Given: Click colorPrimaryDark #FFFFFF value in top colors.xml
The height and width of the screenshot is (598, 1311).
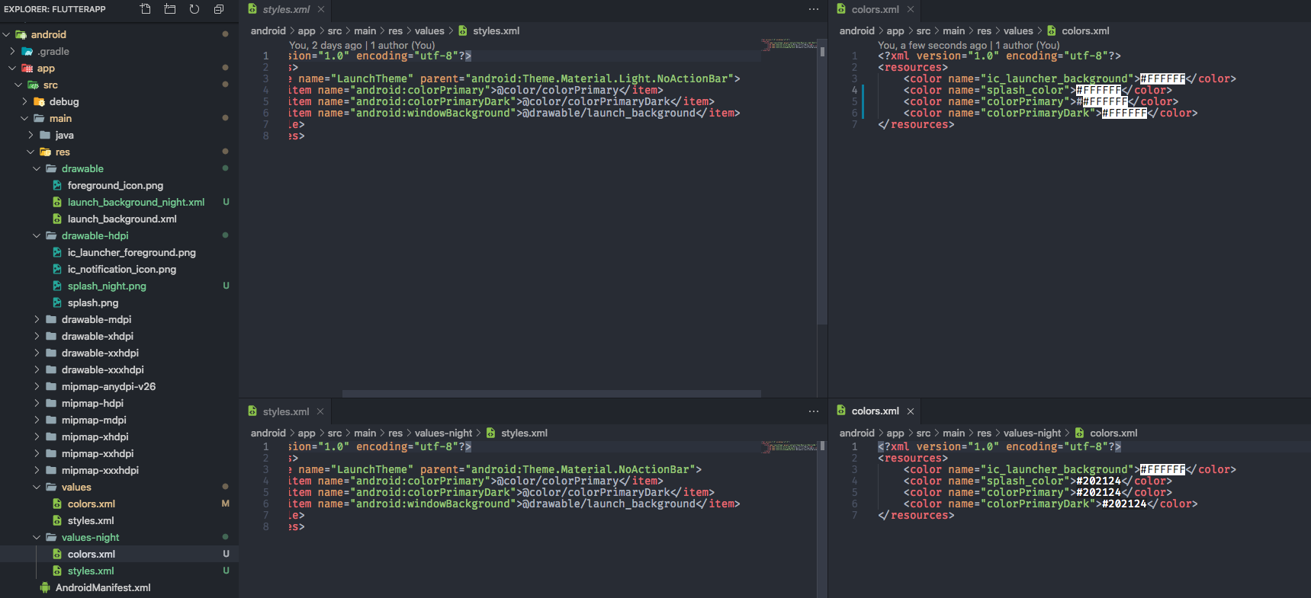Looking at the screenshot, I should click(x=1124, y=113).
